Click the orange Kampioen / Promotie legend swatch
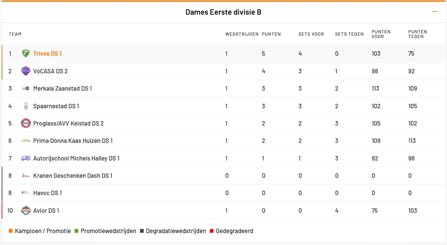The image size is (447, 245). tap(10, 231)
